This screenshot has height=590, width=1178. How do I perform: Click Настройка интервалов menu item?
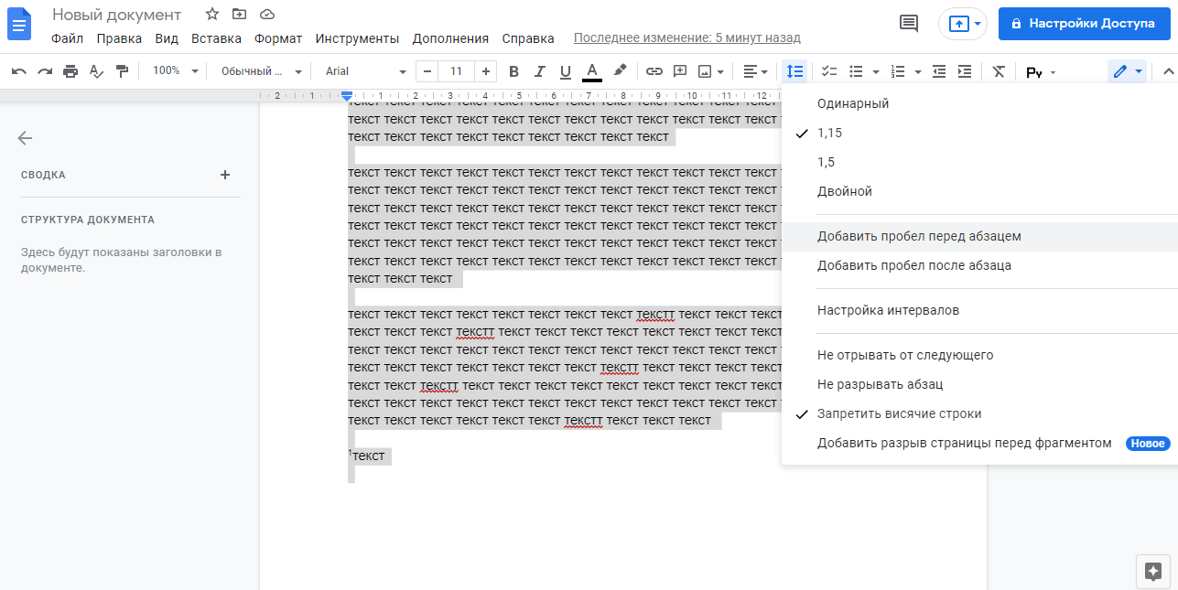tap(888, 310)
